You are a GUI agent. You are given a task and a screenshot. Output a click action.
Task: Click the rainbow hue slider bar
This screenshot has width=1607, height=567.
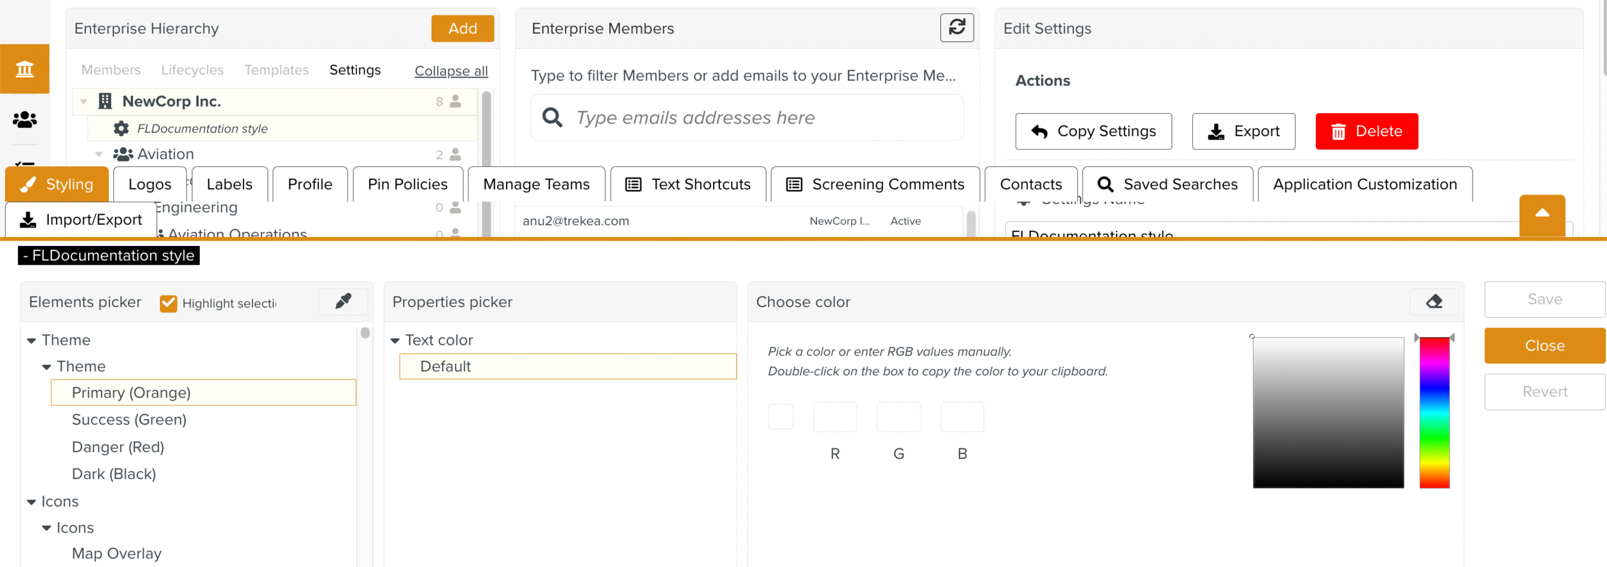click(1434, 412)
